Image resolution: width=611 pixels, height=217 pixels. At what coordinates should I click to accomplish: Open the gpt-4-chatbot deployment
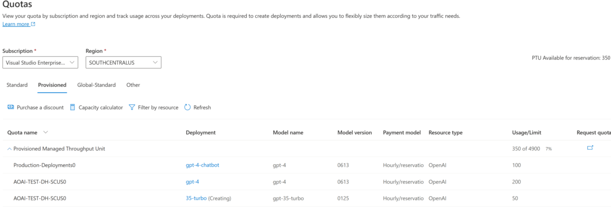click(x=202, y=165)
